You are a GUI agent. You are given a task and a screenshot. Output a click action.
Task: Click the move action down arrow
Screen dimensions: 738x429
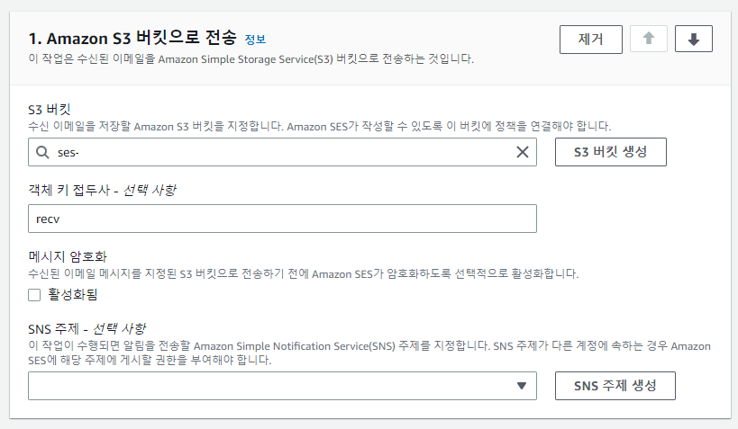tap(694, 39)
